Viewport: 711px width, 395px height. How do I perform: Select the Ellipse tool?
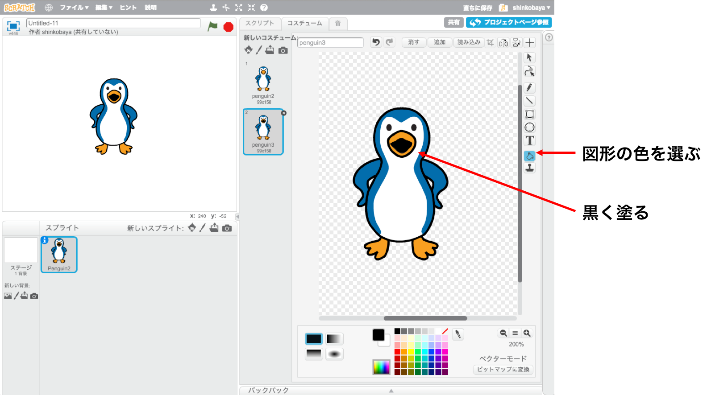point(529,128)
